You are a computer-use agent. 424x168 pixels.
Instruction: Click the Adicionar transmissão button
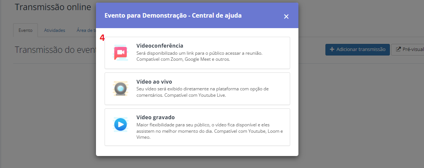click(358, 49)
